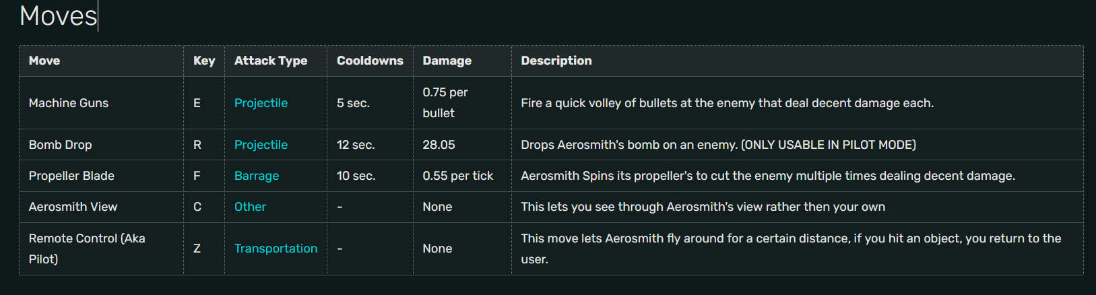Click the Projectile link for Machine Guns
The height and width of the screenshot is (295, 1096).
coord(261,103)
